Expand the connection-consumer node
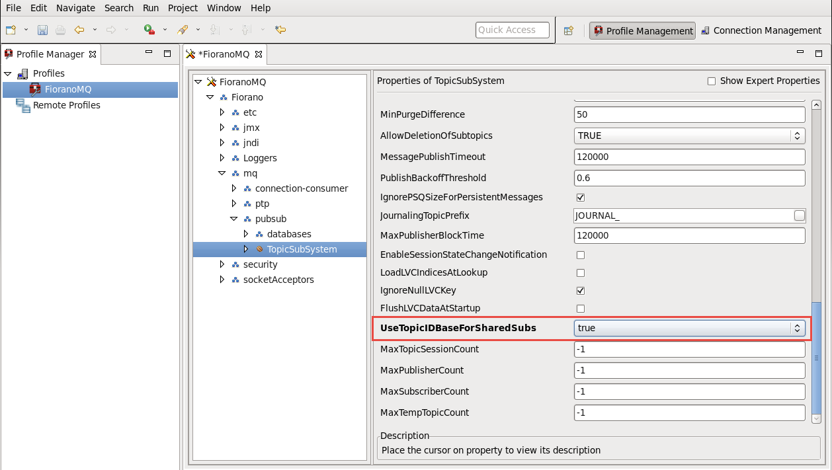Viewport: 832px width, 470px height. click(234, 188)
